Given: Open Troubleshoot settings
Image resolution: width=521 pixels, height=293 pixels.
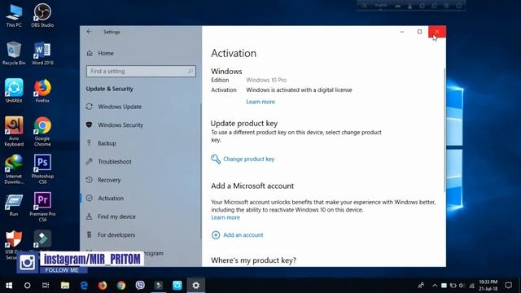Looking at the screenshot, I should 108,161.
